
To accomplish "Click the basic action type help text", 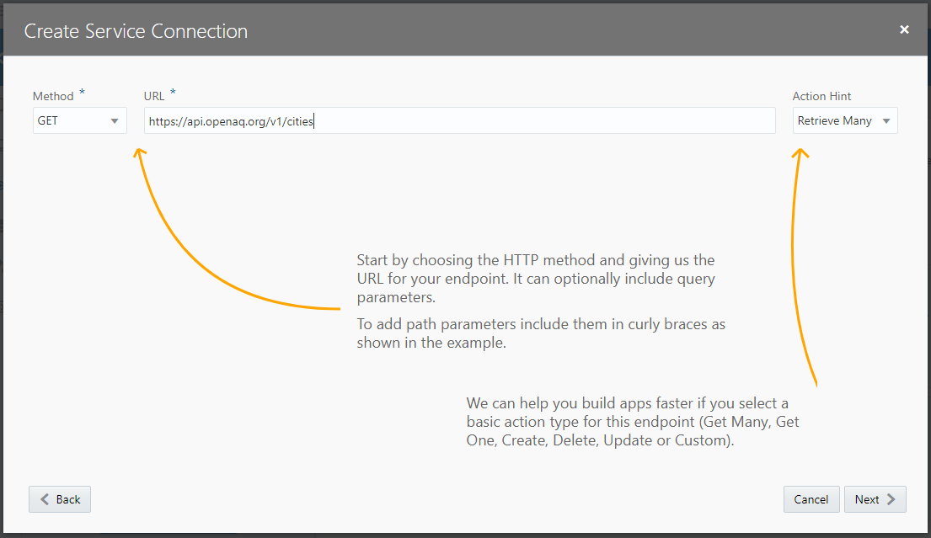I will point(632,422).
